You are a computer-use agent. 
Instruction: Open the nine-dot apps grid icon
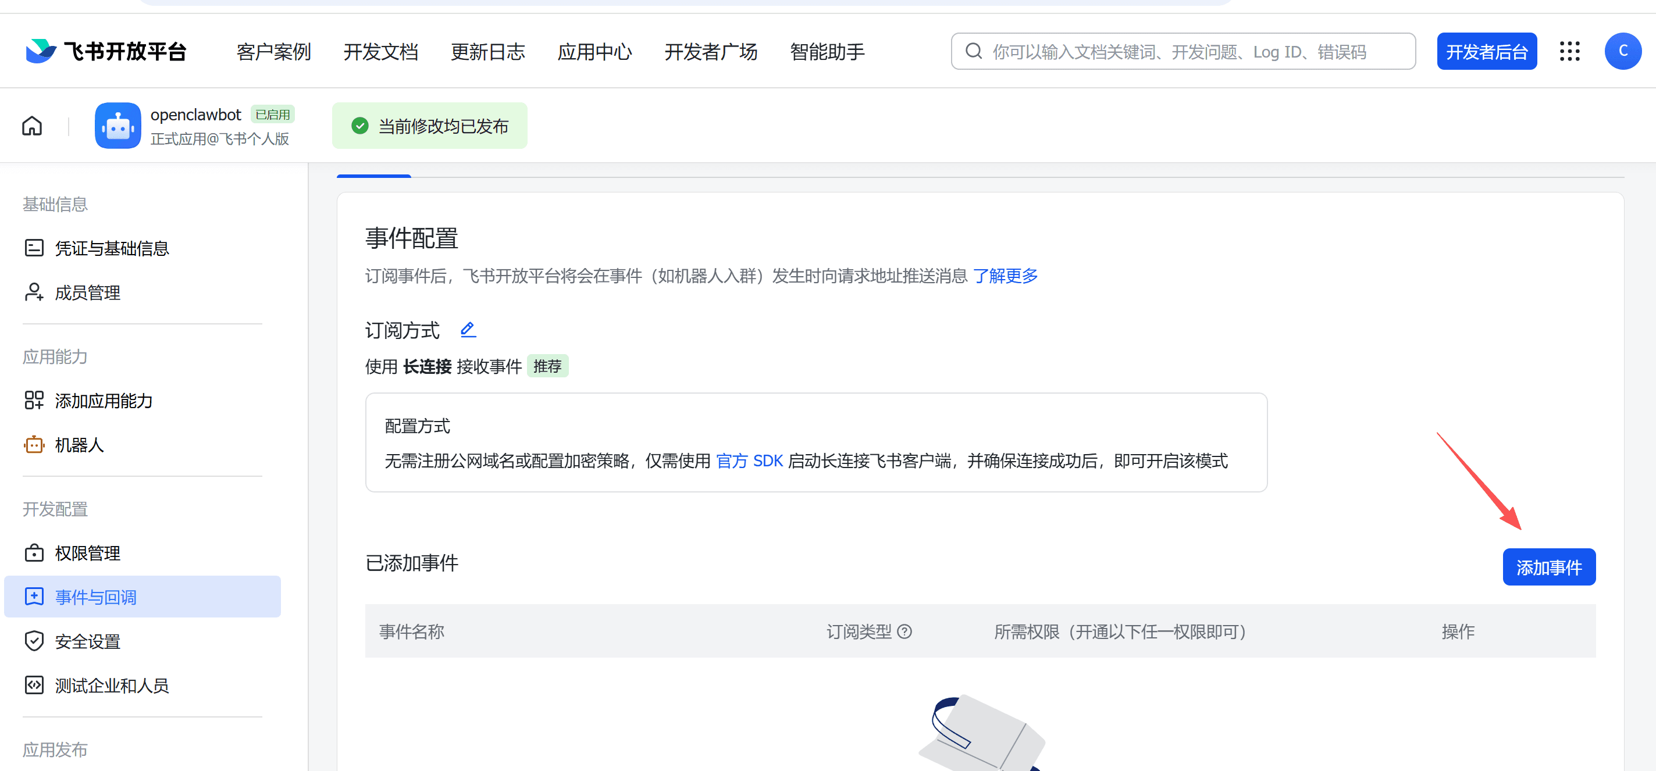tap(1569, 51)
